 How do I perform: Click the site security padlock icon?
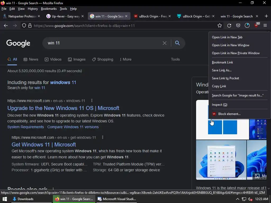(x=30, y=26)
